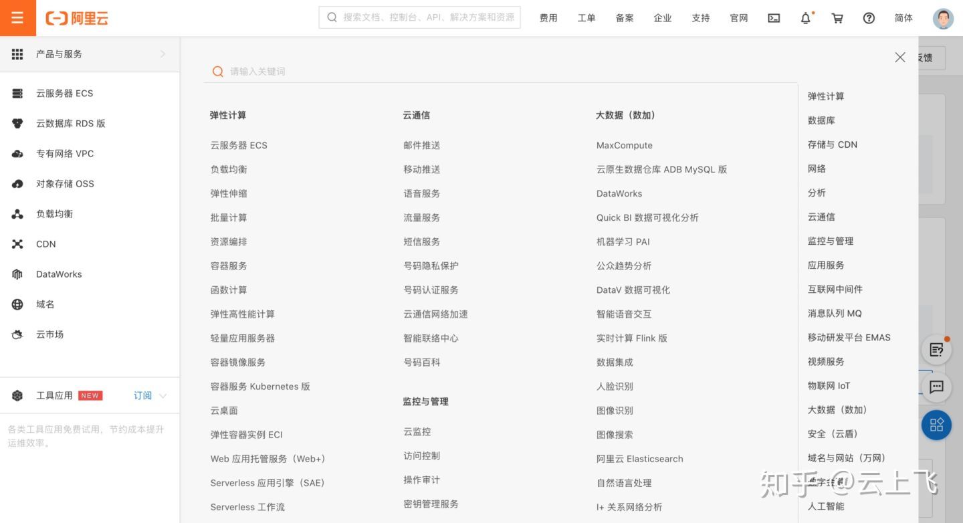Screen dimensions: 963x523
Task: Open the blue floating apps button
Action: point(936,425)
